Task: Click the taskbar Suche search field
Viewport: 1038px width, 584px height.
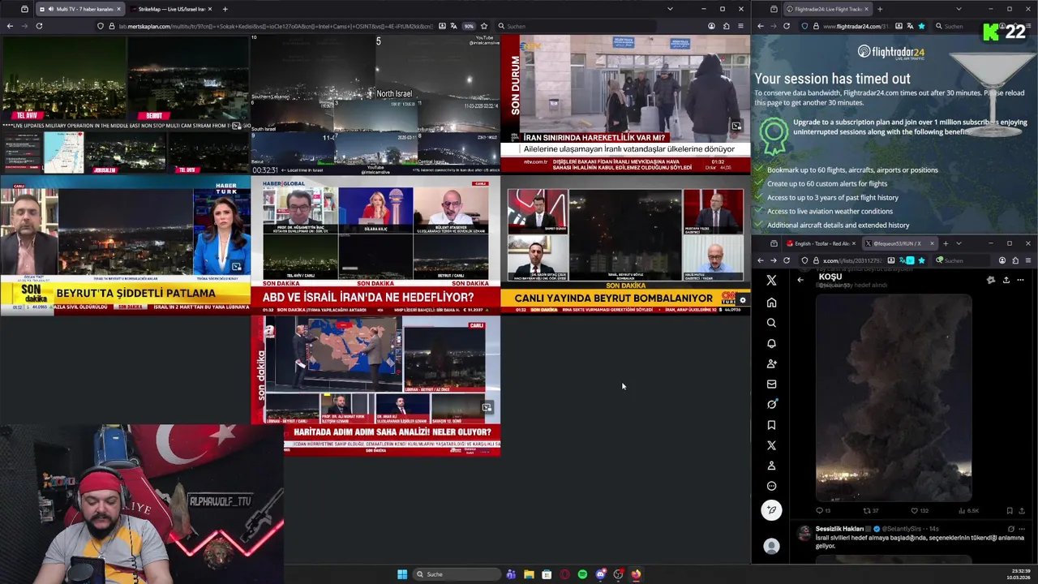Action: (x=457, y=574)
